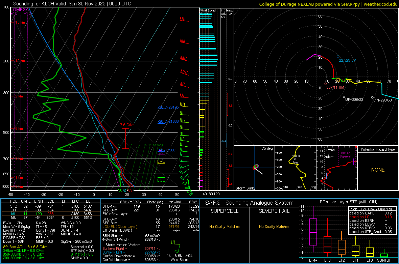
Task: Click the yellow LFC marker label
Action: 161,162
